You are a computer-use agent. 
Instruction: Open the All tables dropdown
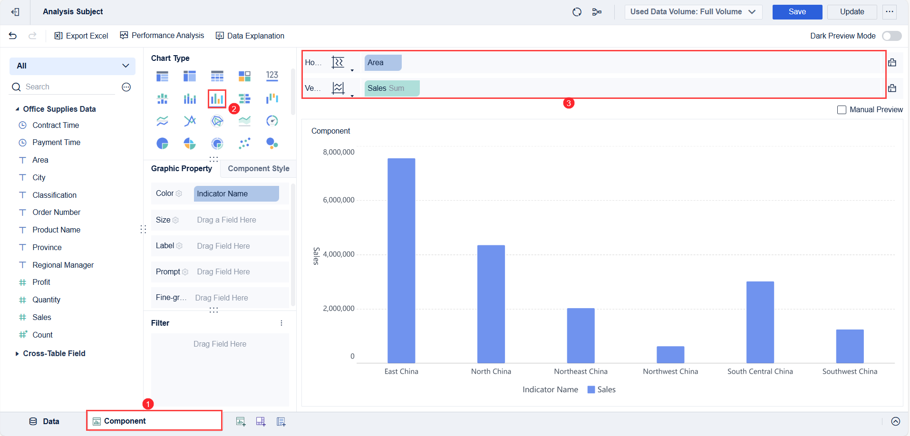[x=72, y=66]
